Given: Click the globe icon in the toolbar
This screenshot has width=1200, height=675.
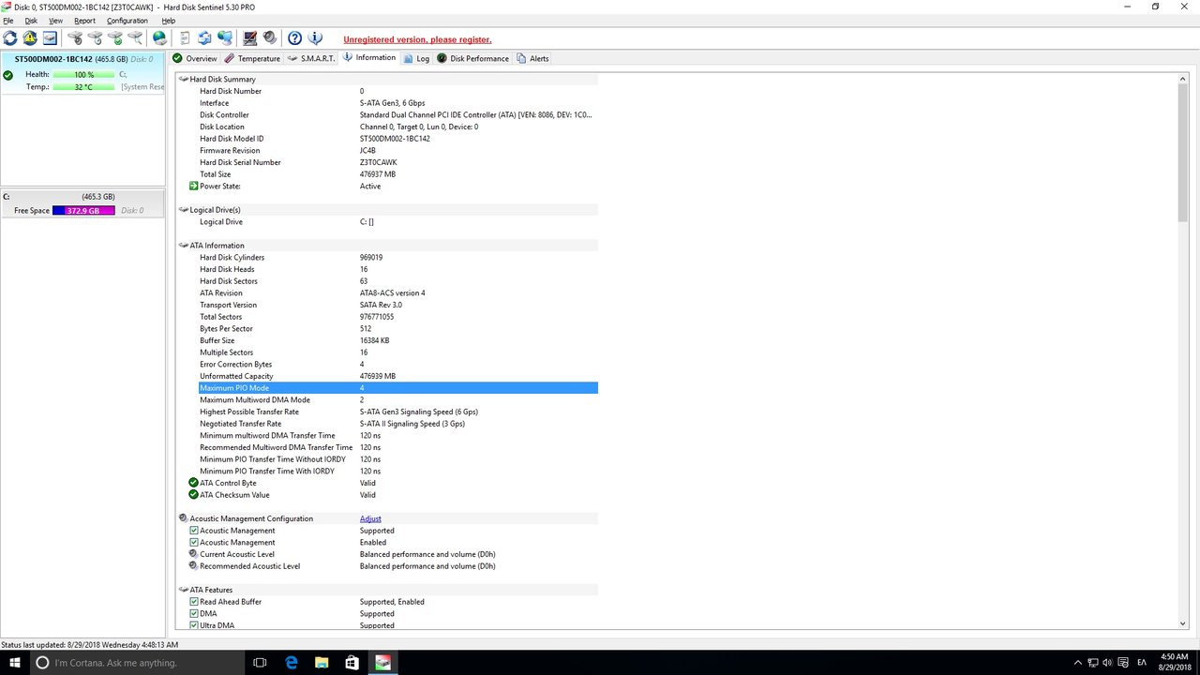Looking at the screenshot, I should point(160,38).
